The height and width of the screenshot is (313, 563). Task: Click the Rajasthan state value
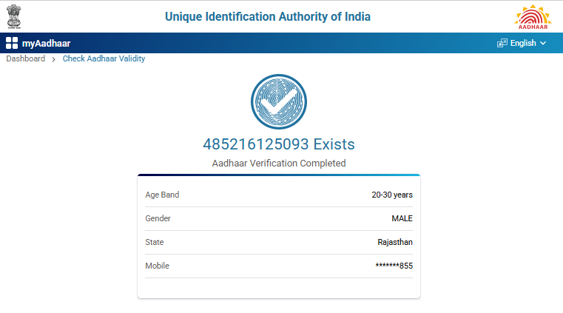394,242
